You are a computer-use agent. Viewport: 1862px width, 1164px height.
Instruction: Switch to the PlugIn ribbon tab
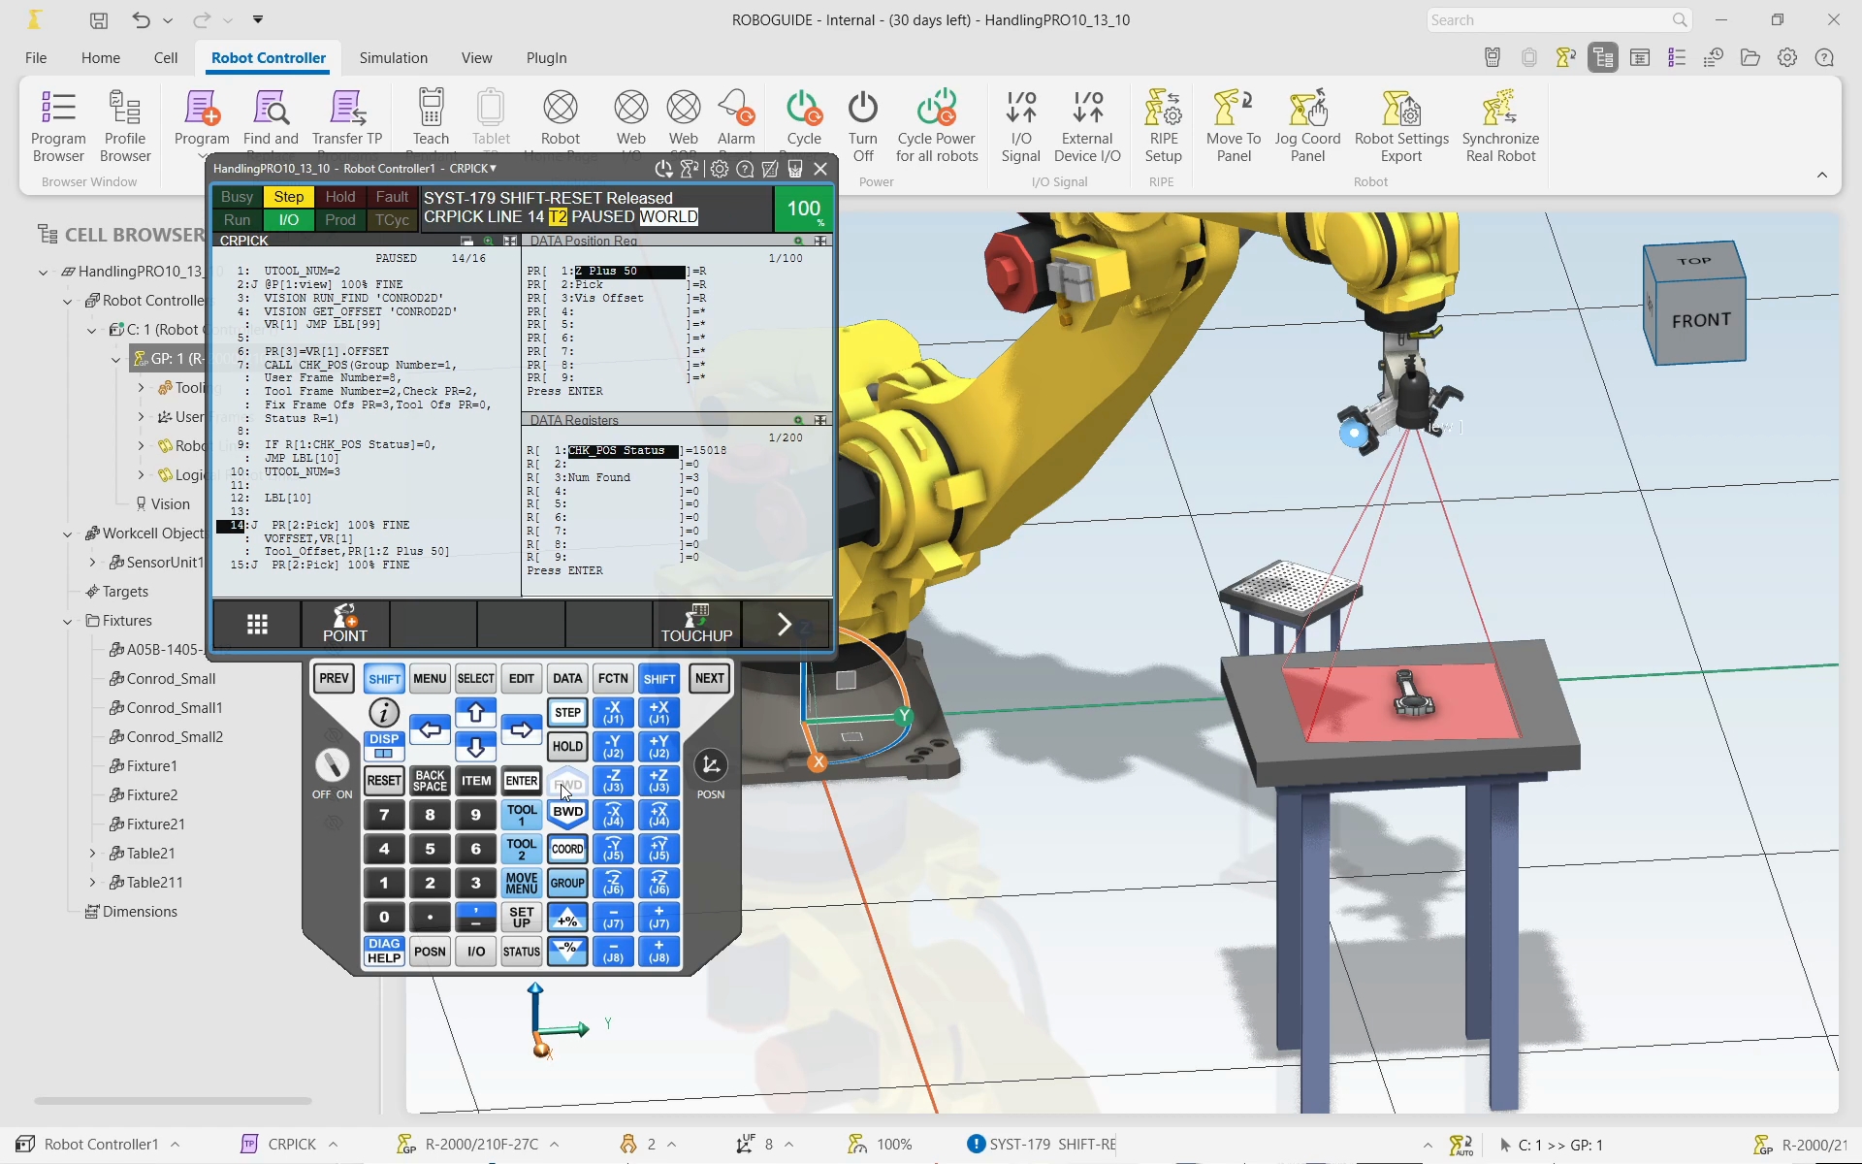coord(546,58)
